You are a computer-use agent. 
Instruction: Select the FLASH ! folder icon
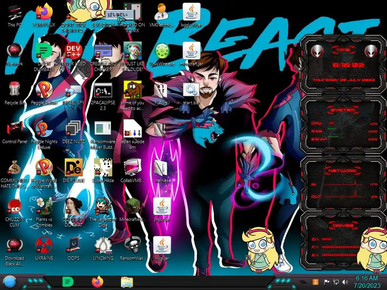coord(162,93)
